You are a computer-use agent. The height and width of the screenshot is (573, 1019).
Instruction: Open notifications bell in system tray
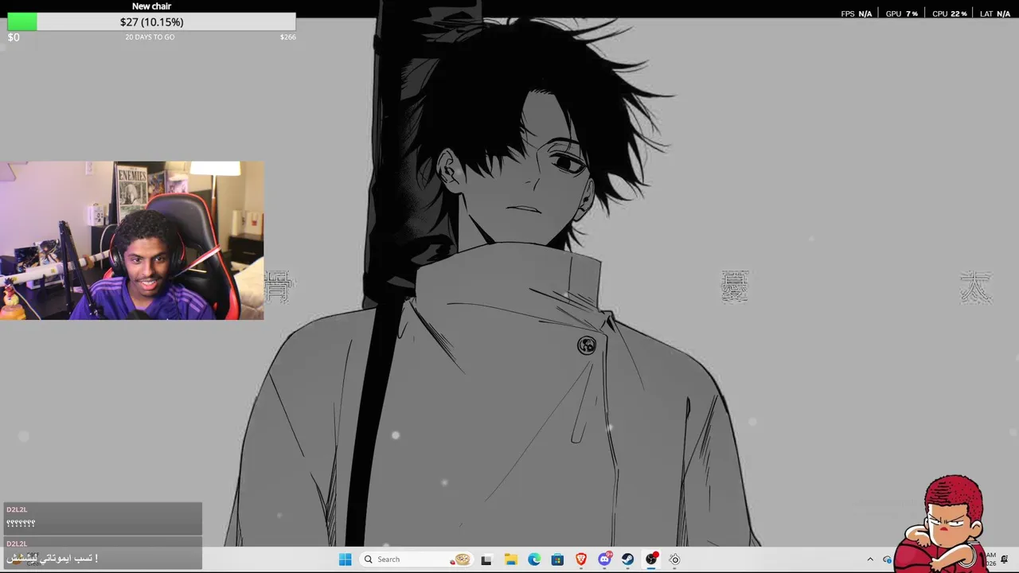coord(1005,559)
